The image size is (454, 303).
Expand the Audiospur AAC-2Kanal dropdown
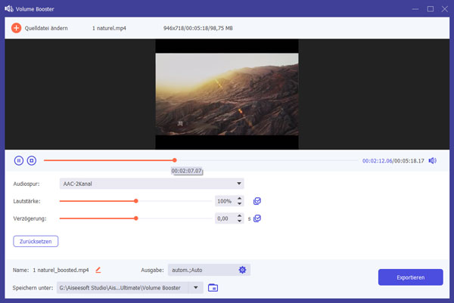click(239, 184)
